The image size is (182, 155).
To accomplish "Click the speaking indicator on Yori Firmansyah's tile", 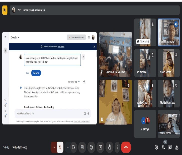I will pyautogui.click(x=176, y=24).
